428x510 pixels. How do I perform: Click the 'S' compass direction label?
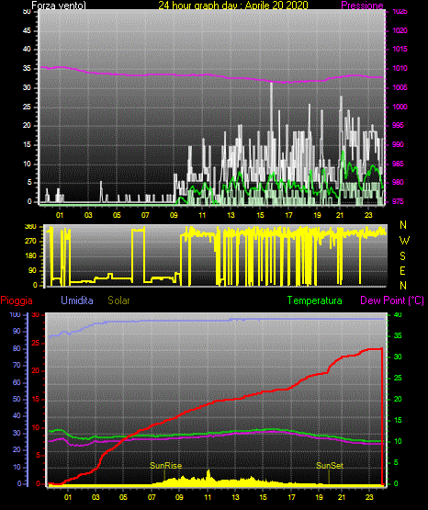click(402, 256)
